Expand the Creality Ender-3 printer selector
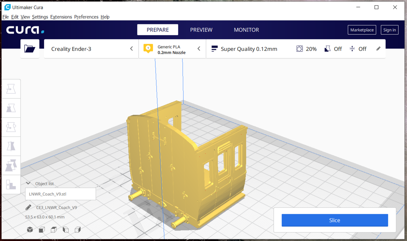Viewport: 407px width, 241px height. click(92, 49)
